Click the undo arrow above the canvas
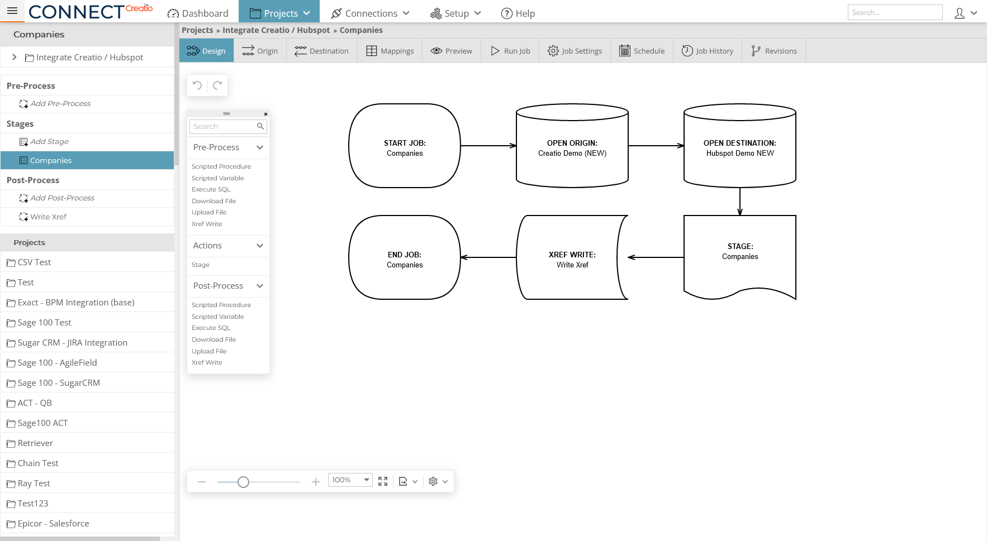Screen dimensions: 987x541 197,85
